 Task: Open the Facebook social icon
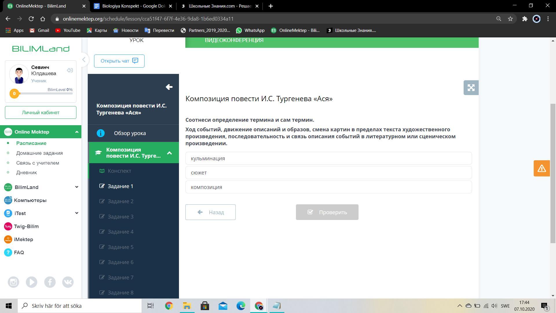coord(50,282)
